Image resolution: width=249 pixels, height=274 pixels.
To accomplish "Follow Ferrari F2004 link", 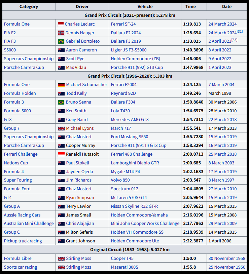I will pyautogui.click(x=123, y=85).
